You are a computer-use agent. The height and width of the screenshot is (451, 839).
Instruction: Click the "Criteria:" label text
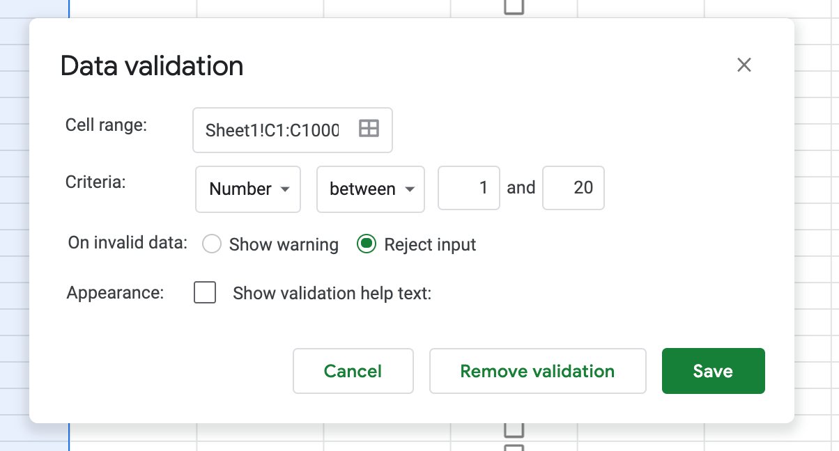click(95, 182)
